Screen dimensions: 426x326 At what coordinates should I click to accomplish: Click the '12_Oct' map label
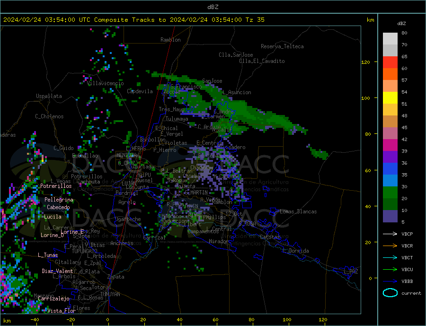(x=234, y=214)
